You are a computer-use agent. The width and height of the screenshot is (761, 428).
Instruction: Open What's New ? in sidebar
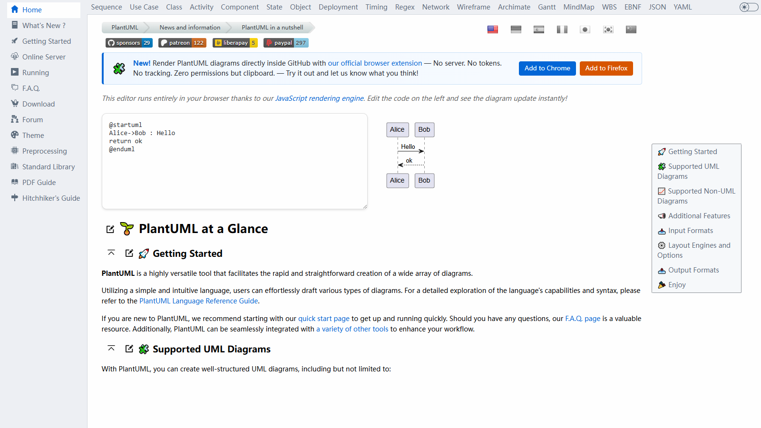(x=44, y=26)
